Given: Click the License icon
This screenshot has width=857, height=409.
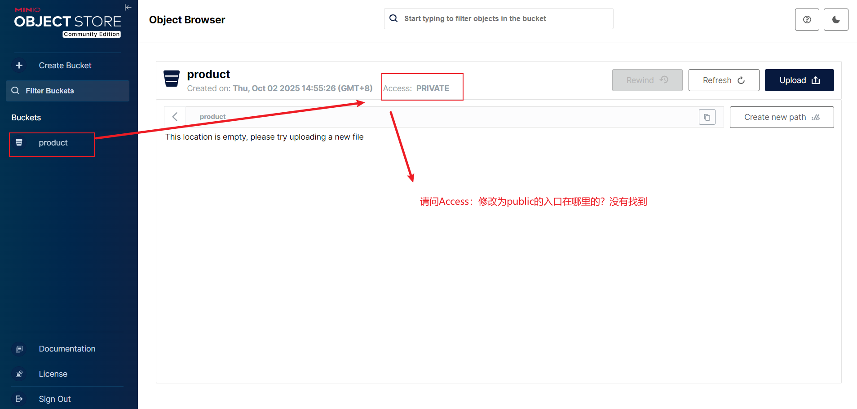Looking at the screenshot, I should [19, 374].
